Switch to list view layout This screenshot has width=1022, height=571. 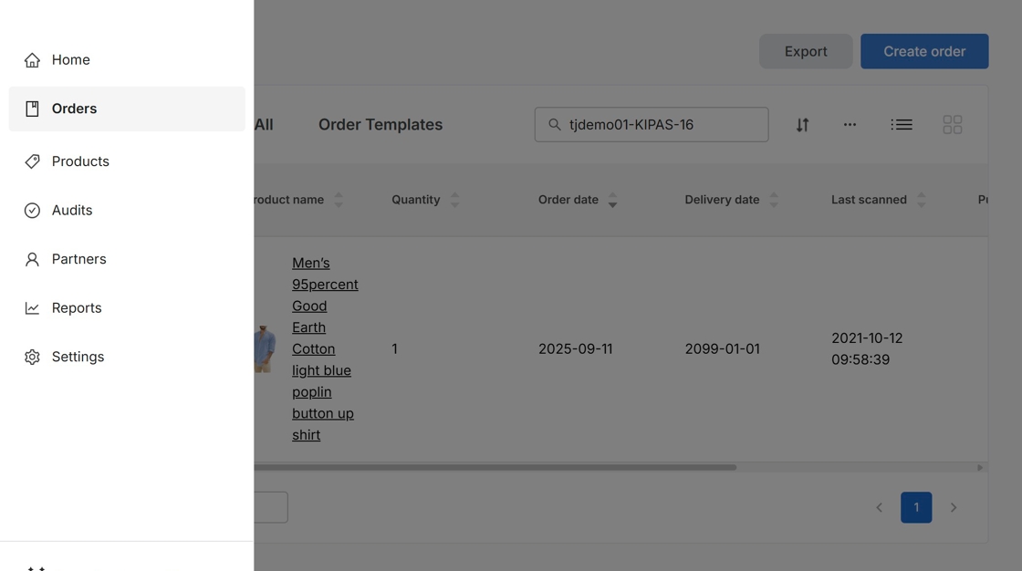pyautogui.click(x=902, y=125)
